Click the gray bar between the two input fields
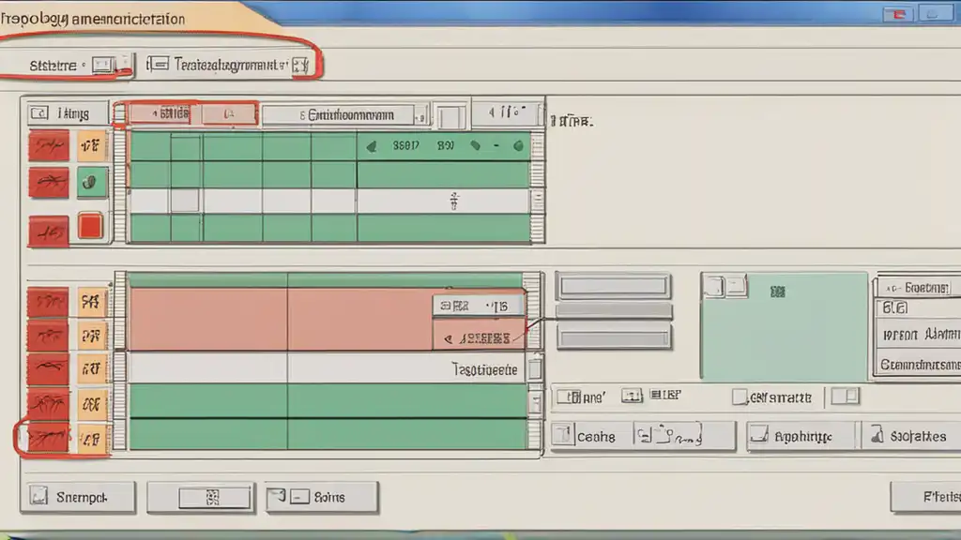This screenshot has height=540, width=961. click(x=614, y=310)
